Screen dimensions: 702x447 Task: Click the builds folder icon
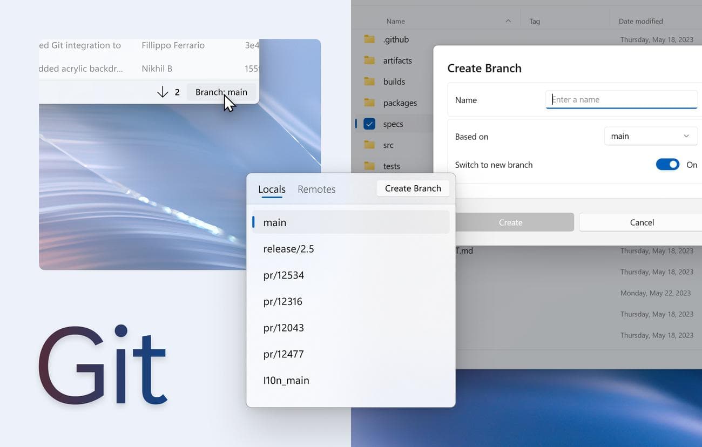click(369, 82)
